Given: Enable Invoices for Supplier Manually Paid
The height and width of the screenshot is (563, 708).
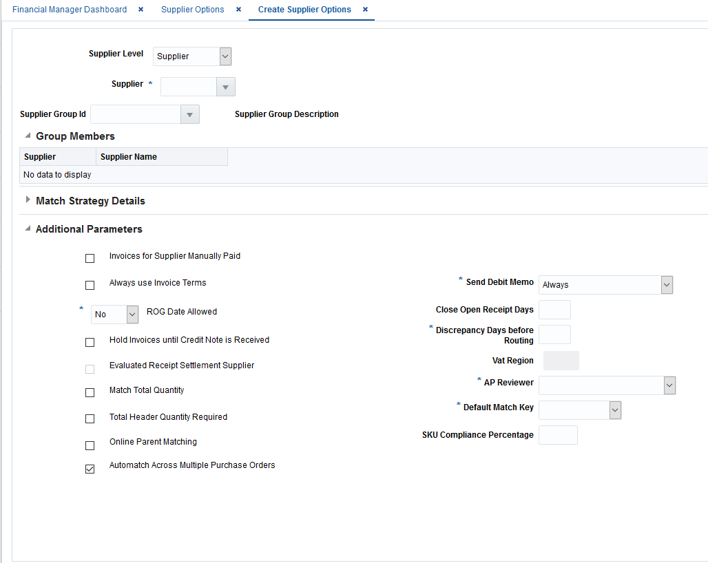Looking at the screenshot, I should [x=90, y=258].
